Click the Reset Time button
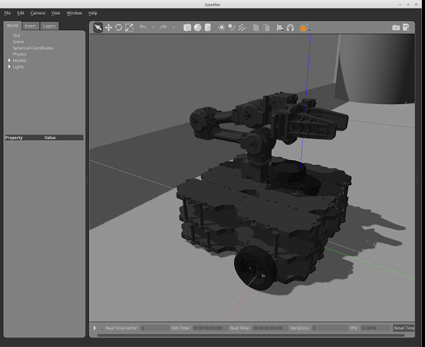 pos(404,328)
